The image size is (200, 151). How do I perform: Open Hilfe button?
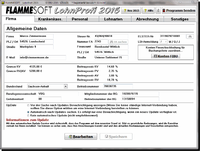coord(148,10)
